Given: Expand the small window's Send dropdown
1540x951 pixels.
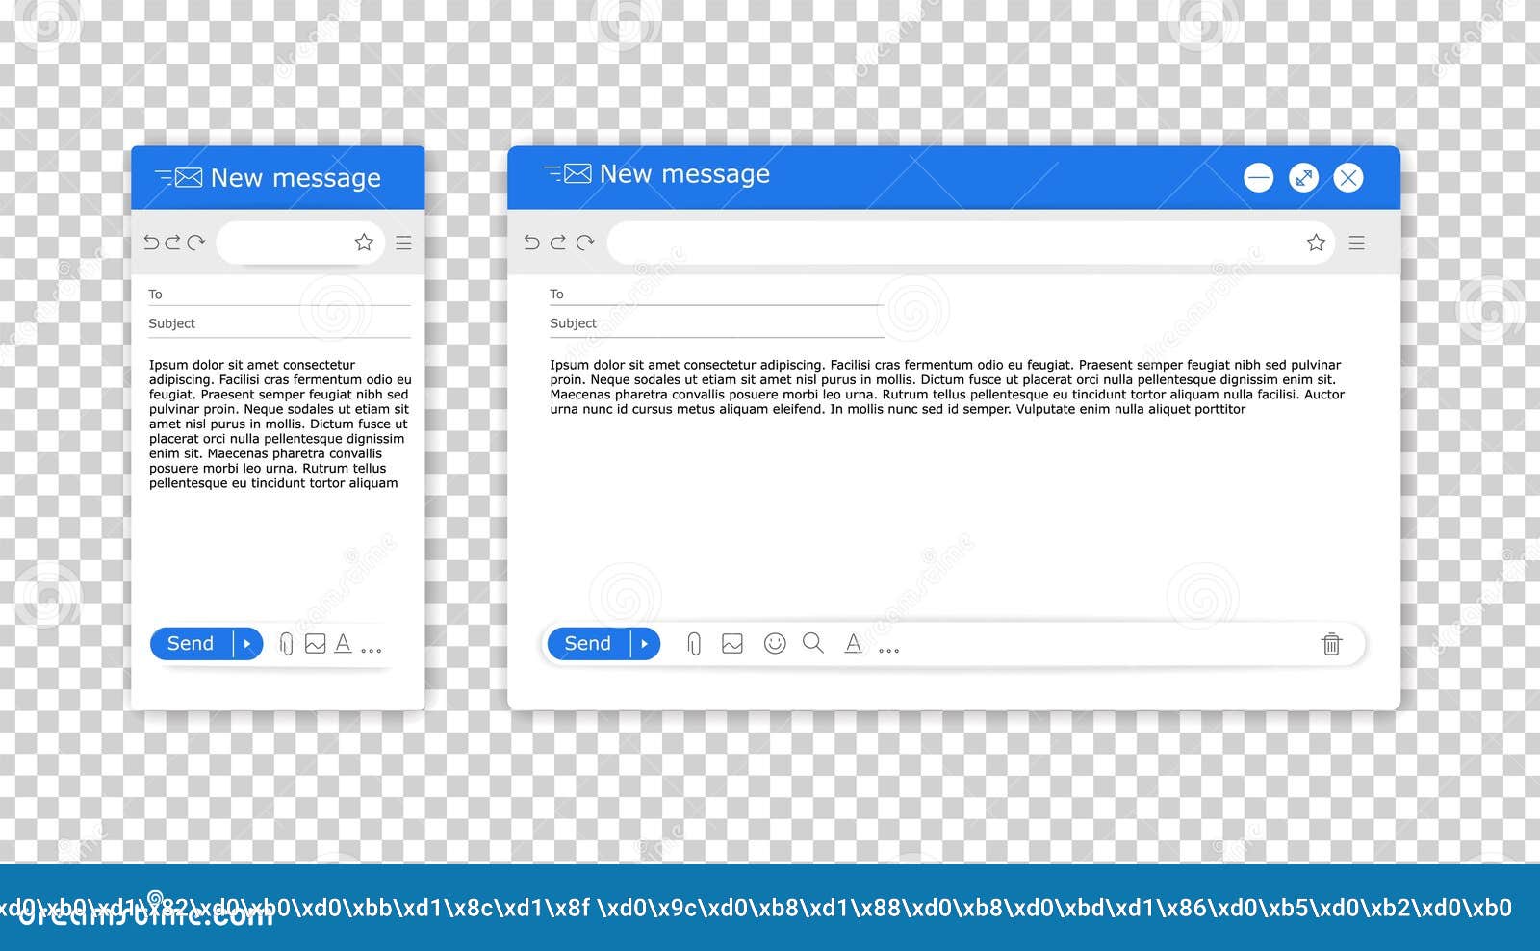Looking at the screenshot, I should coord(248,643).
